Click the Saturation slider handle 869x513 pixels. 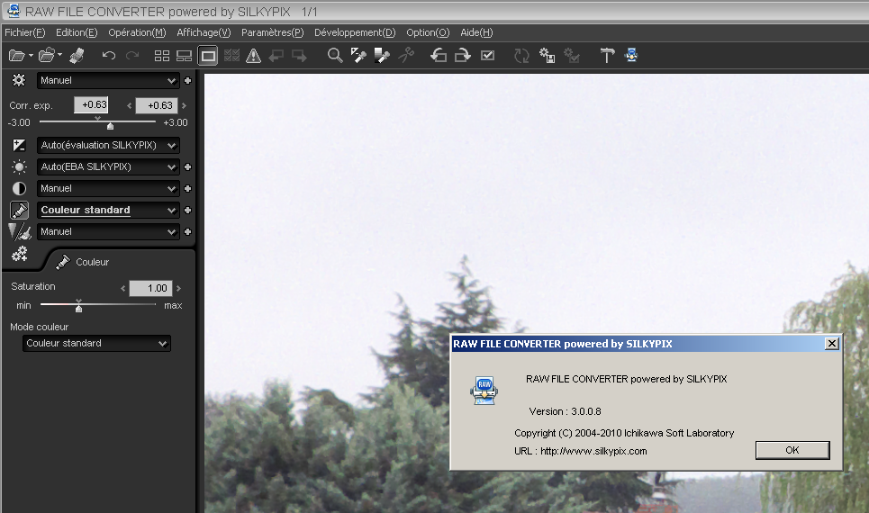[x=78, y=308]
